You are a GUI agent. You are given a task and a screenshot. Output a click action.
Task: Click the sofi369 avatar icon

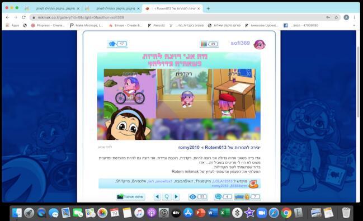tap(260, 44)
